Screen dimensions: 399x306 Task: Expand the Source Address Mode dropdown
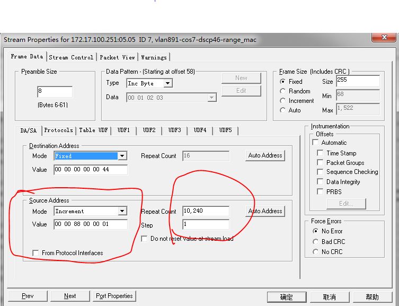tap(122, 211)
